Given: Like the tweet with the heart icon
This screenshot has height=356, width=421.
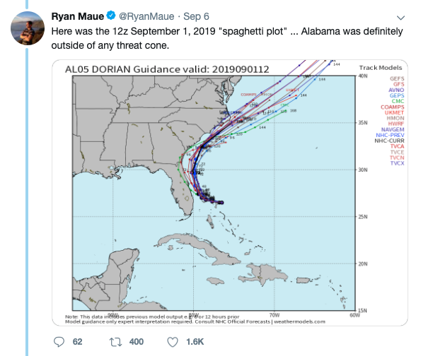Looking at the screenshot, I should pos(173,342).
